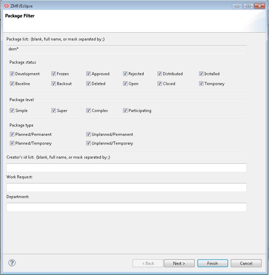Focus the Creator's id list input field
Viewport: 269px width, 275px height.
(126, 168)
